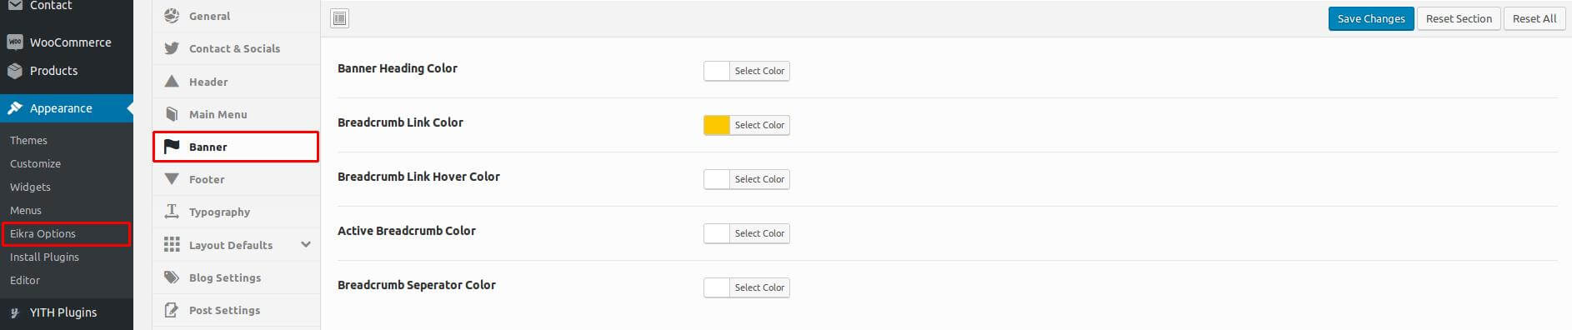Click the Twitter icon for Contact & Socials
Image resolution: width=1572 pixels, height=330 pixels.
tap(172, 48)
